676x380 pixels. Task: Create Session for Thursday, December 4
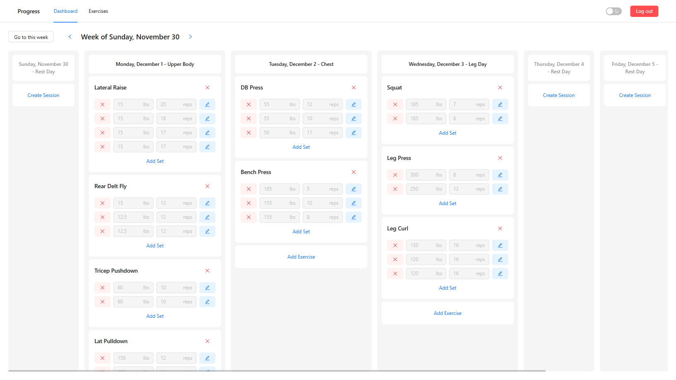558,95
